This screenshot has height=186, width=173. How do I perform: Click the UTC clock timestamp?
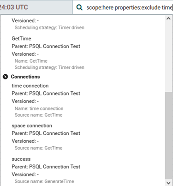click(14, 7)
